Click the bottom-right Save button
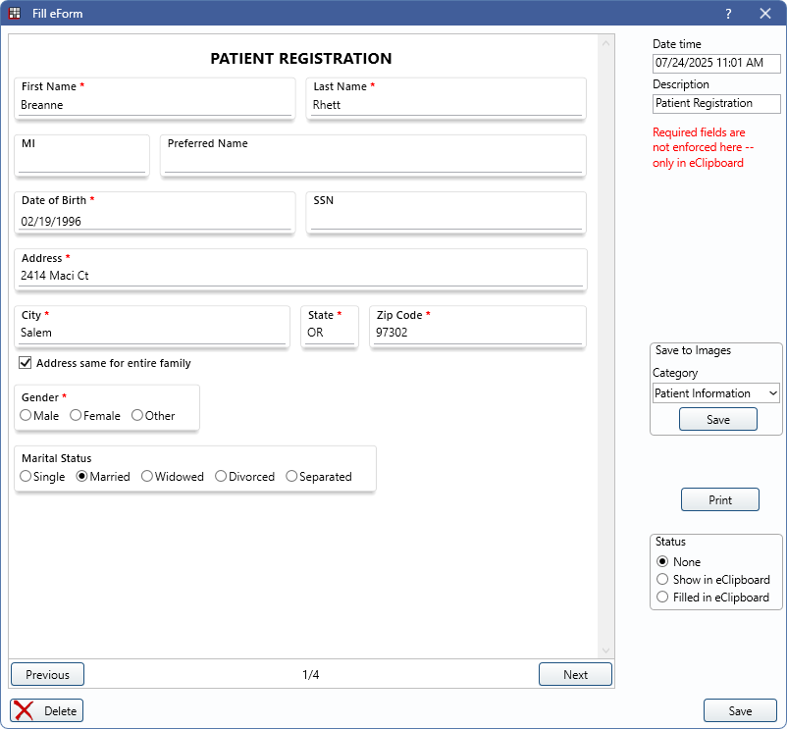Image resolution: width=787 pixels, height=729 pixels. (740, 711)
